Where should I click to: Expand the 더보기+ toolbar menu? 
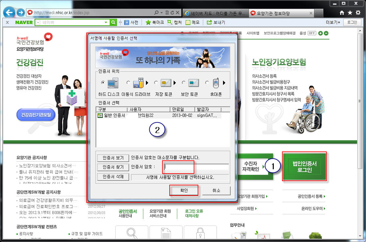click(333, 22)
